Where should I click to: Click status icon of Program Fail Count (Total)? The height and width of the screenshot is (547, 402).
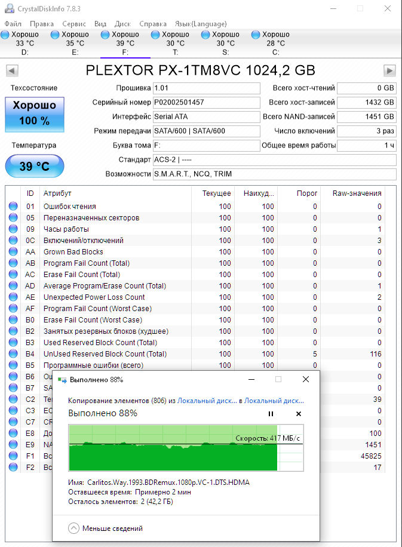pyautogui.click(x=13, y=263)
